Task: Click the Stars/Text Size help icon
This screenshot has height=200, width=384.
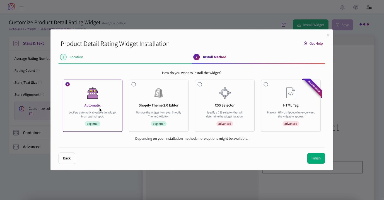Action: 40,82
